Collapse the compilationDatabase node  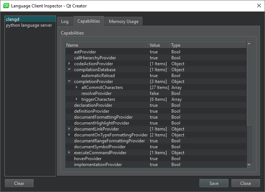(x=69, y=70)
